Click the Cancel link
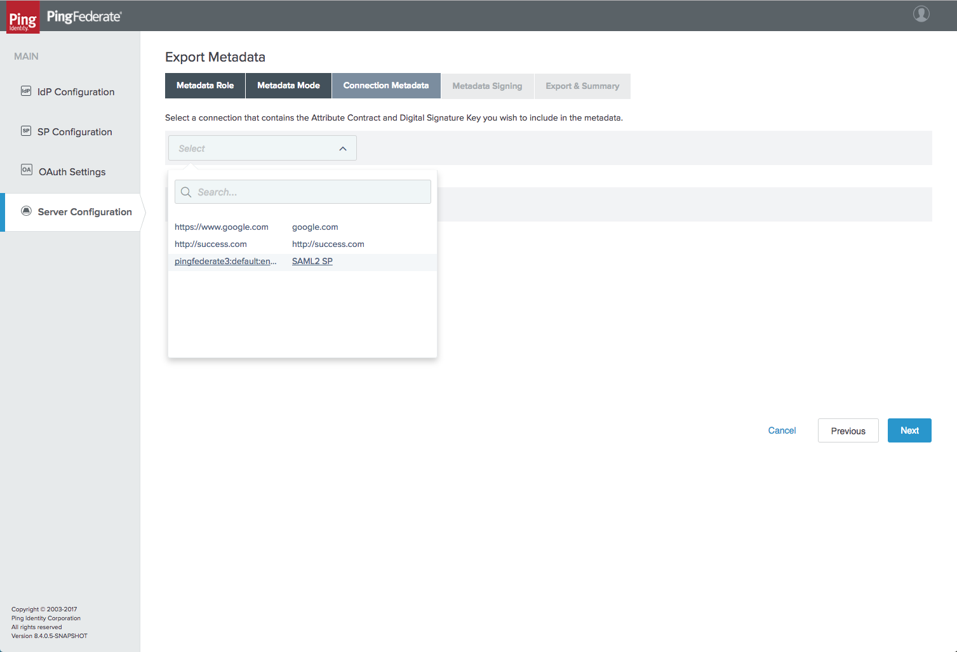Viewport: 957px width, 652px height. pyautogui.click(x=782, y=430)
